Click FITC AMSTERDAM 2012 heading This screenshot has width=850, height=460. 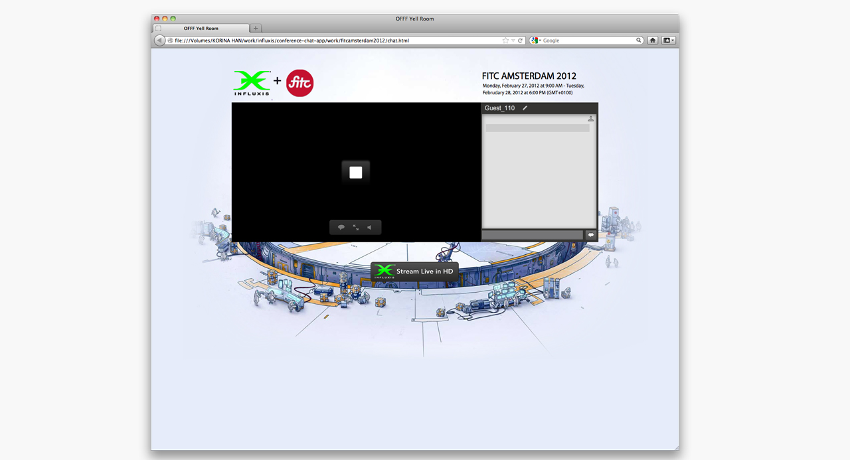pyautogui.click(x=529, y=76)
